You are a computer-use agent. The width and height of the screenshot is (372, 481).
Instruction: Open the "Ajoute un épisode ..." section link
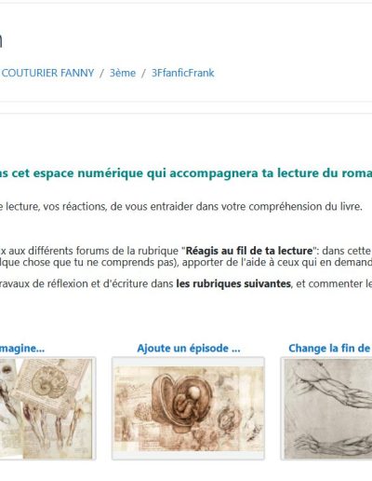[189, 349]
